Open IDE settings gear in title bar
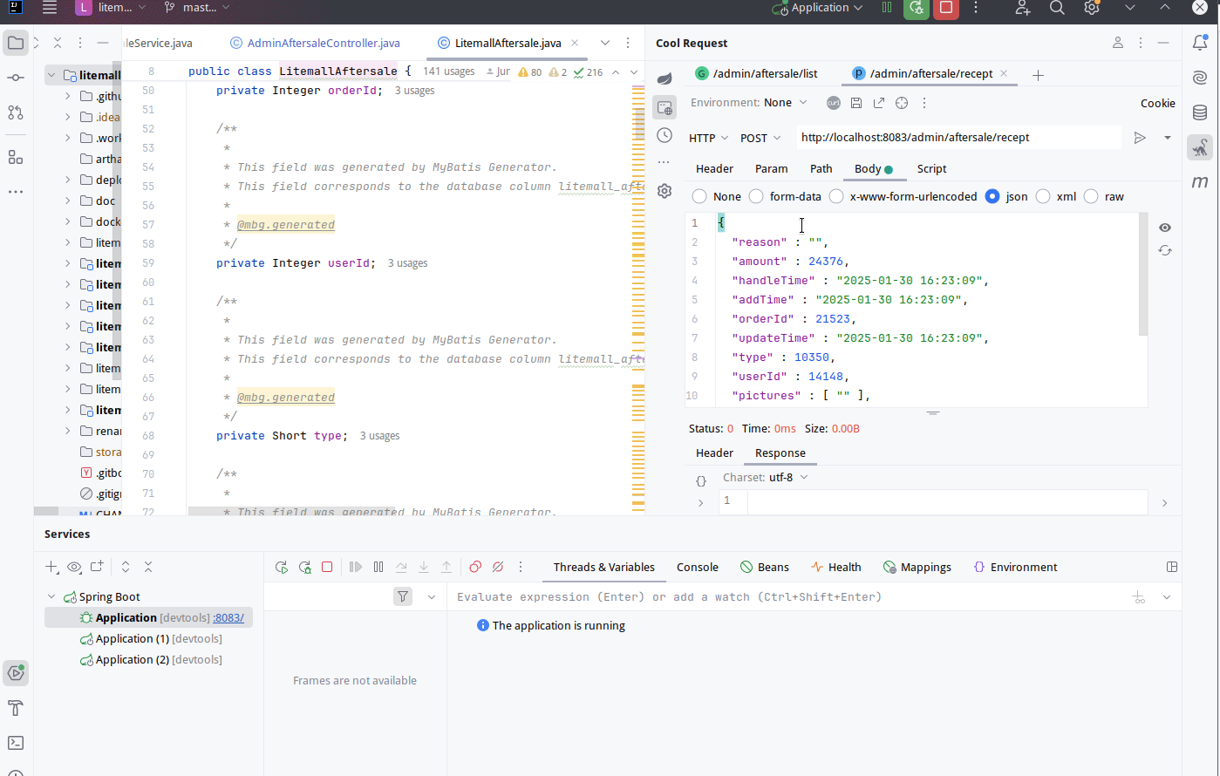The height and width of the screenshot is (776, 1220). pyautogui.click(x=1092, y=8)
